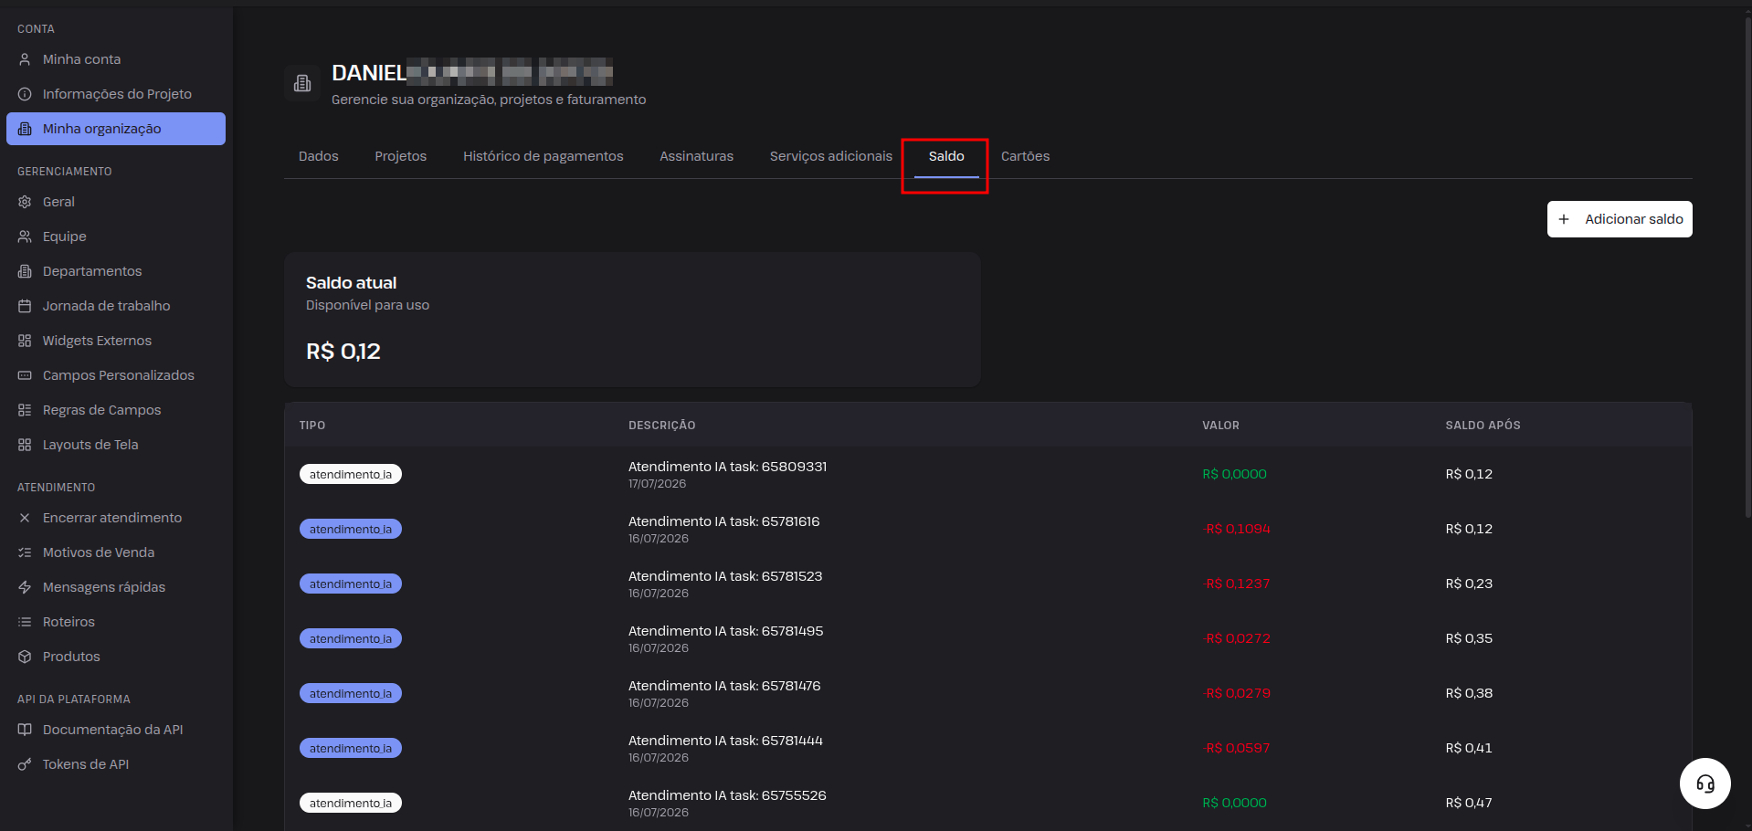Open the Serviços adicionais tab
Image resolution: width=1752 pixels, height=831 pixels.
tap(831, 156)
